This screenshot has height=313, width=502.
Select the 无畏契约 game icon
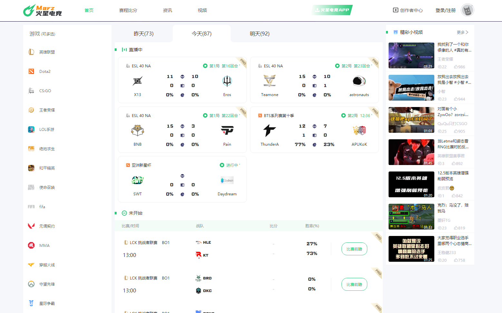[31, 226]
